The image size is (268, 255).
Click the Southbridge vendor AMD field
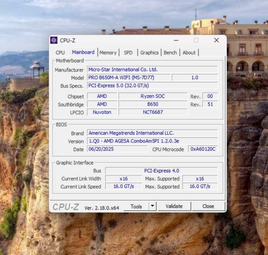point(102,104)
